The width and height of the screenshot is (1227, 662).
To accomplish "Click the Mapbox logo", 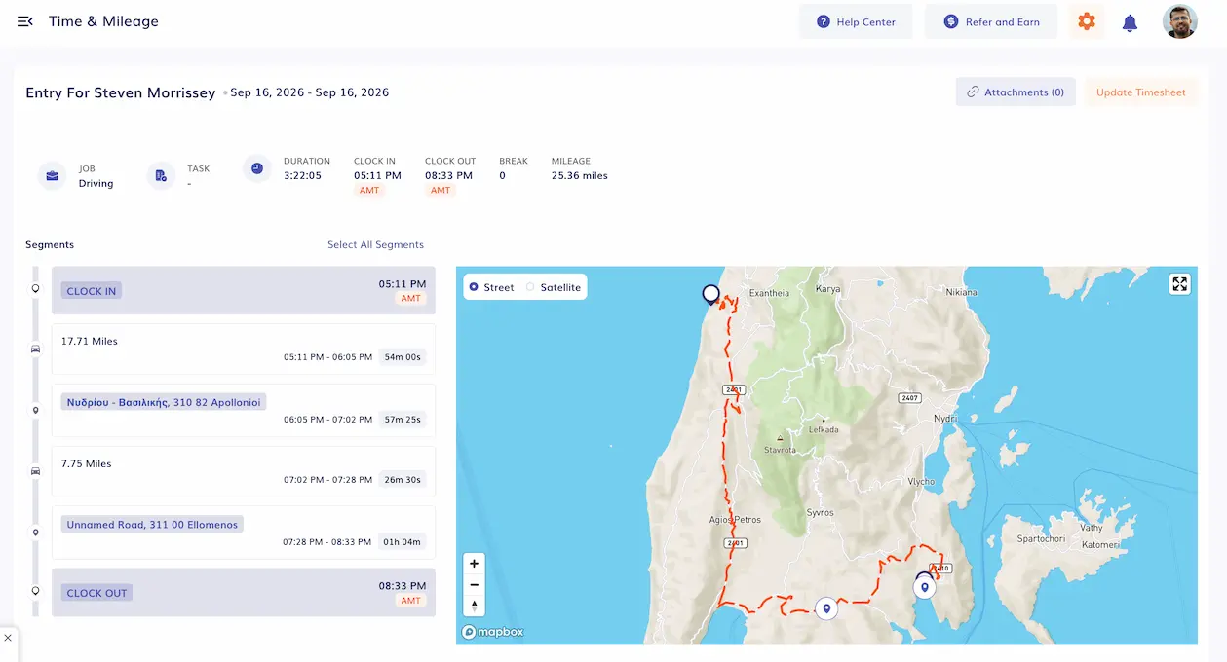I will pyautogui.click(x=493, y=632).
